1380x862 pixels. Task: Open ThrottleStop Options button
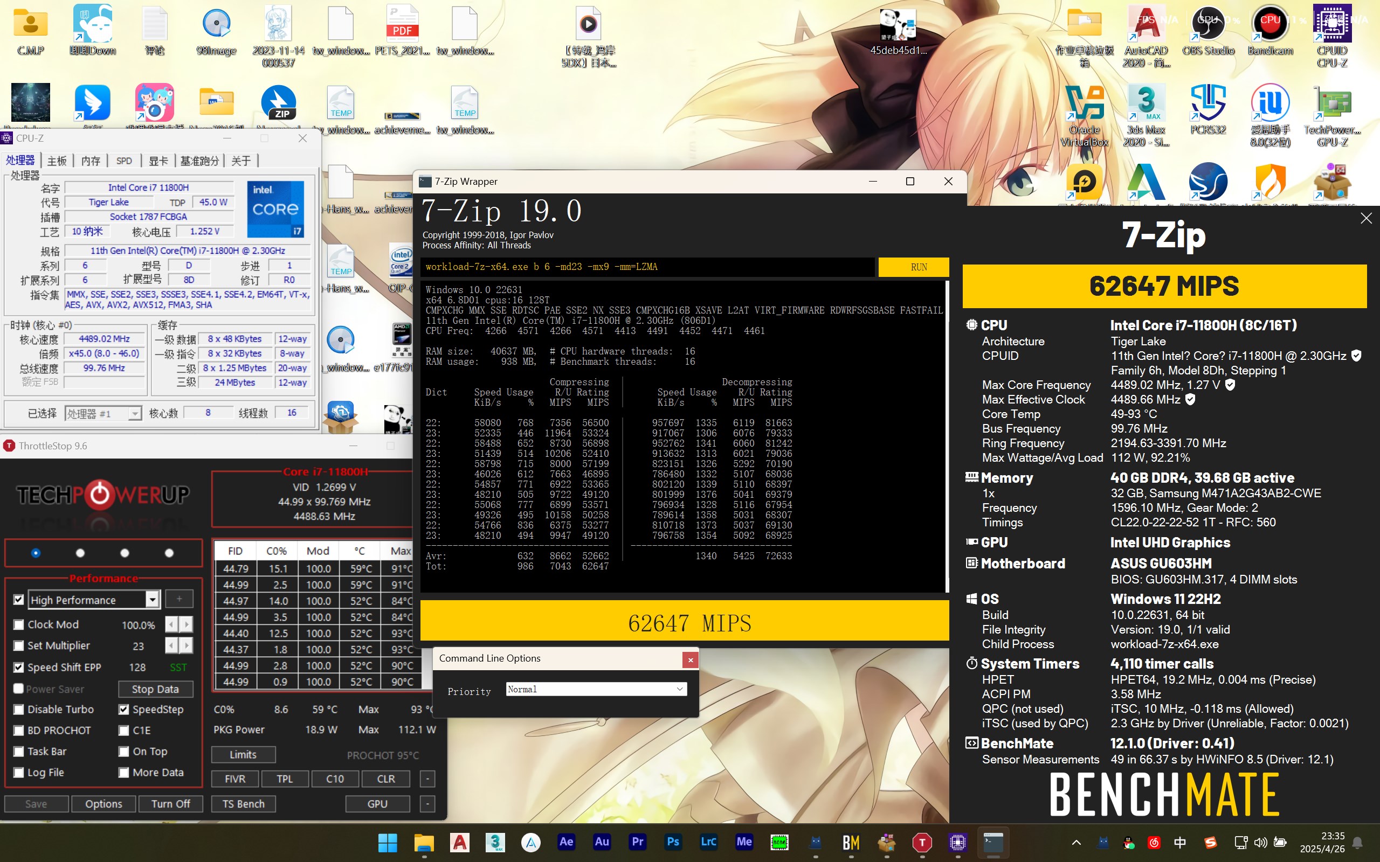(x=103, y=804)
